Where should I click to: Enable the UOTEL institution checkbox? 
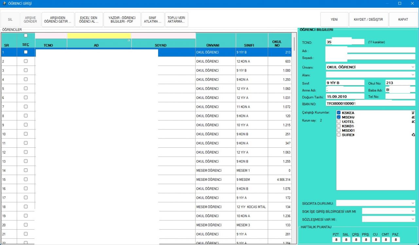339,122
